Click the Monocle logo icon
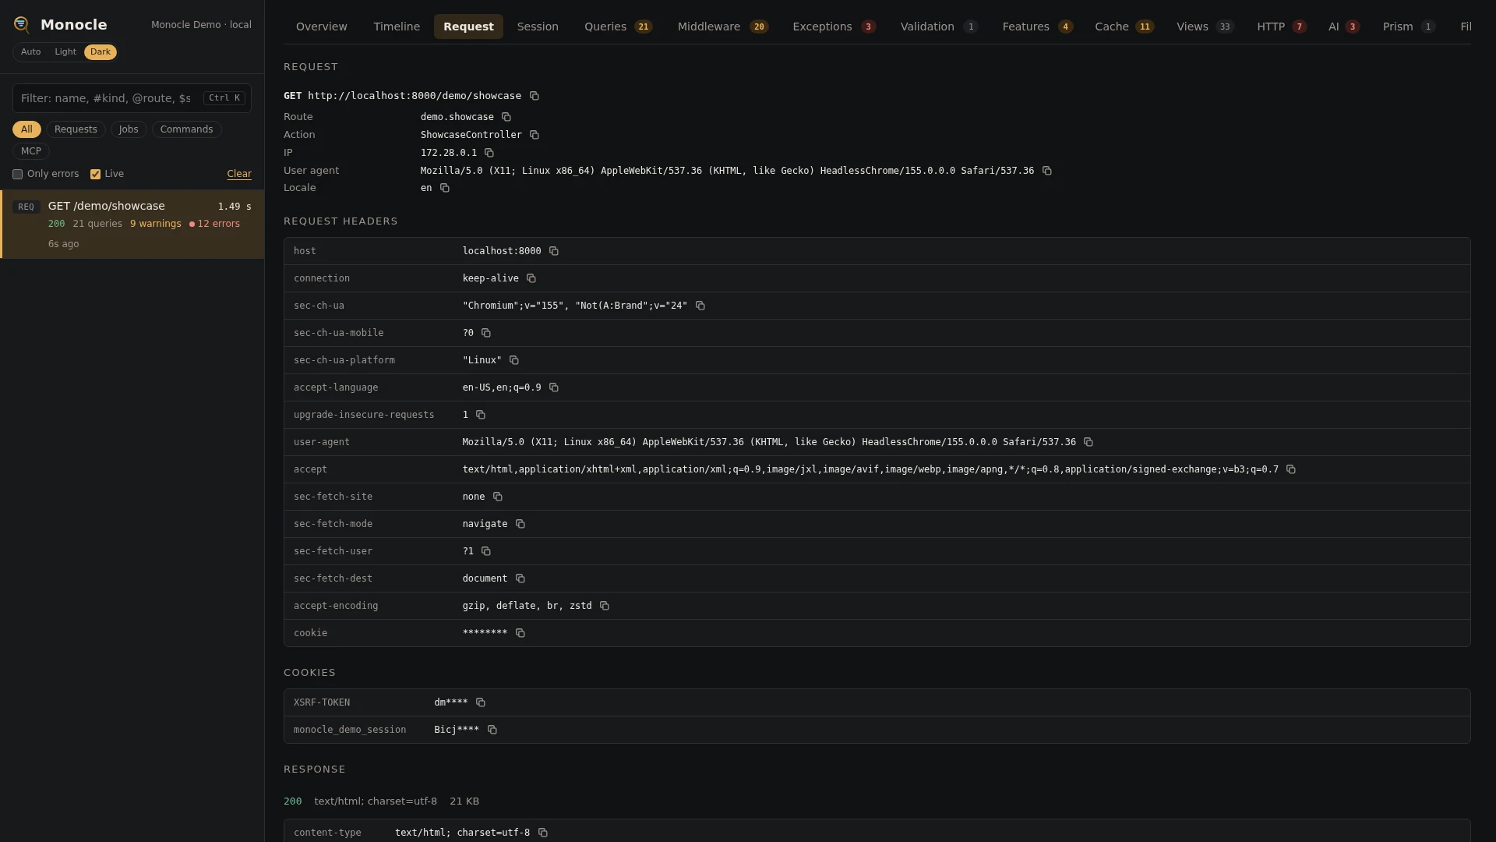The image size is (1496, 842). pyautogui.click(x=22, y=25)
